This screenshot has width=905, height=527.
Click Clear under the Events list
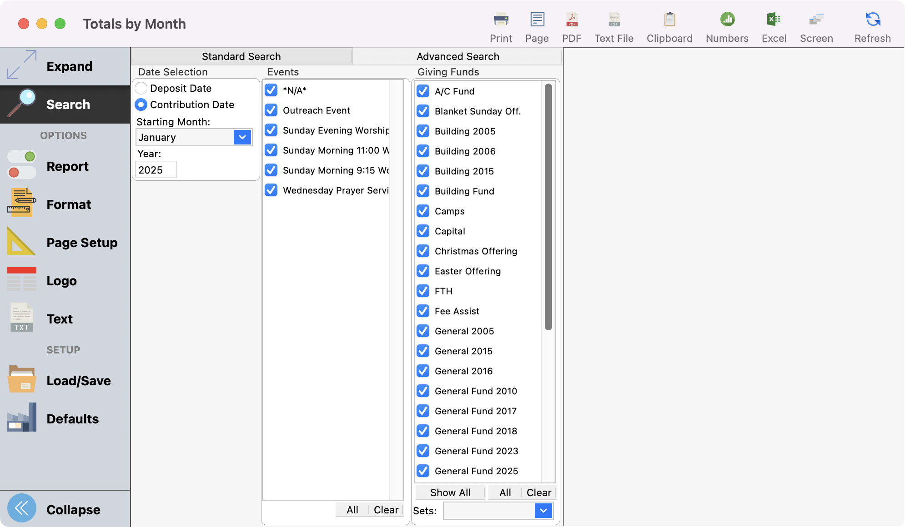click(x=386, y=510)
